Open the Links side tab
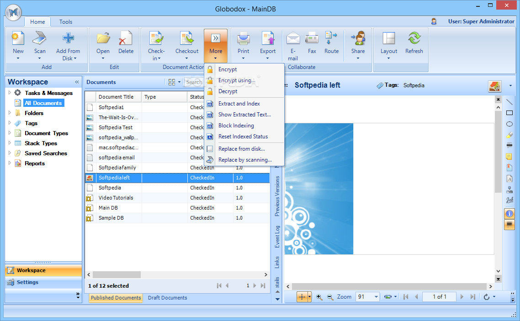 click(x=277, y=262)
